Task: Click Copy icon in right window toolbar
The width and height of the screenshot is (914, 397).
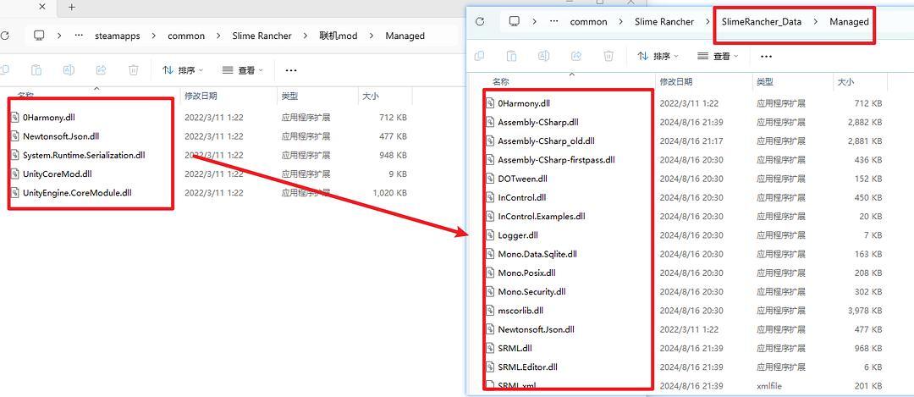Action: tap(479, 56)
